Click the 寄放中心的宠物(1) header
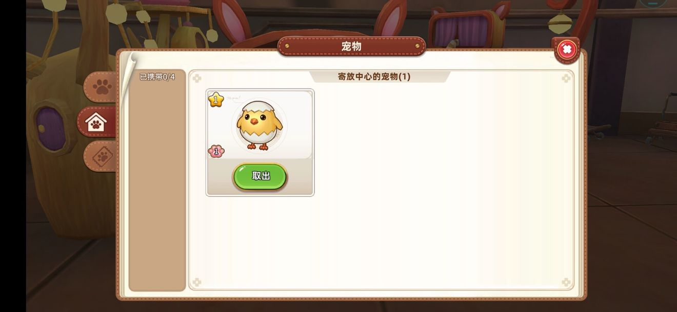 coord(374,77)
